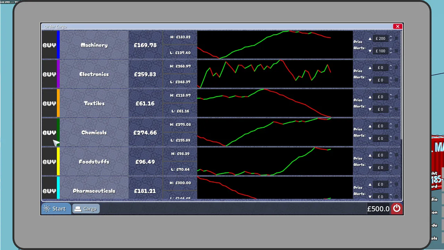
Task: Click the blue Machinery color strip
Action: click(x=58, y=45)
